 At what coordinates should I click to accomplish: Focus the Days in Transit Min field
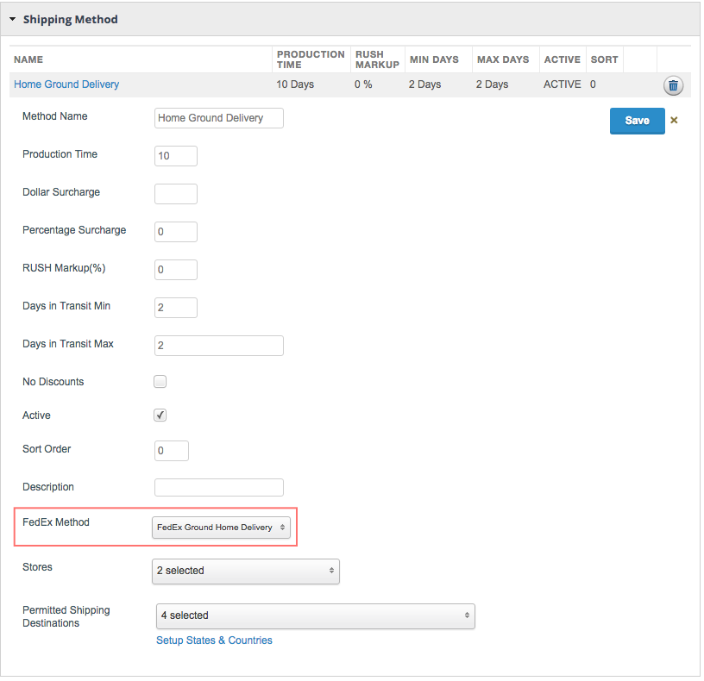176,308
